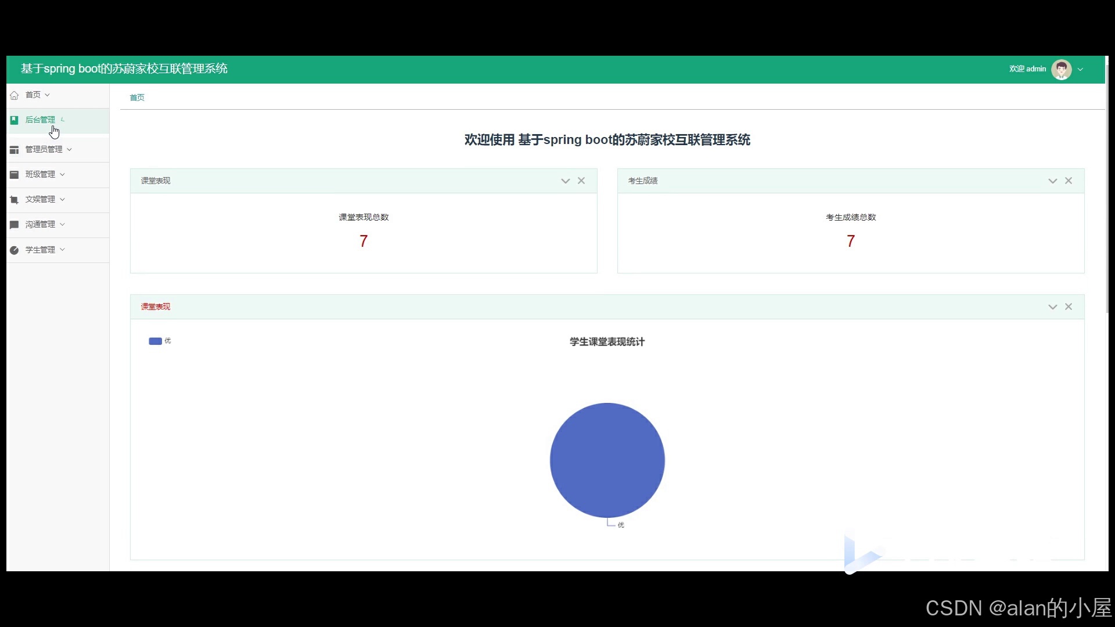Click the 学生管理 sidebar icon

coord(15,250)
